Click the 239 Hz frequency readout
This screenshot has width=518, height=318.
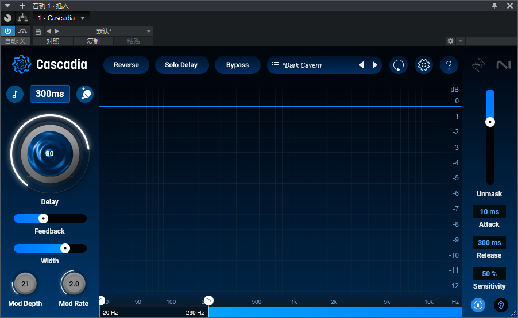tap(195, 312)
